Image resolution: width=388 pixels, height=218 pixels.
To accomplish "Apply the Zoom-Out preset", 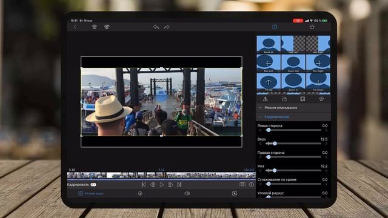I will pyautogui.click(x=293, y=63).
